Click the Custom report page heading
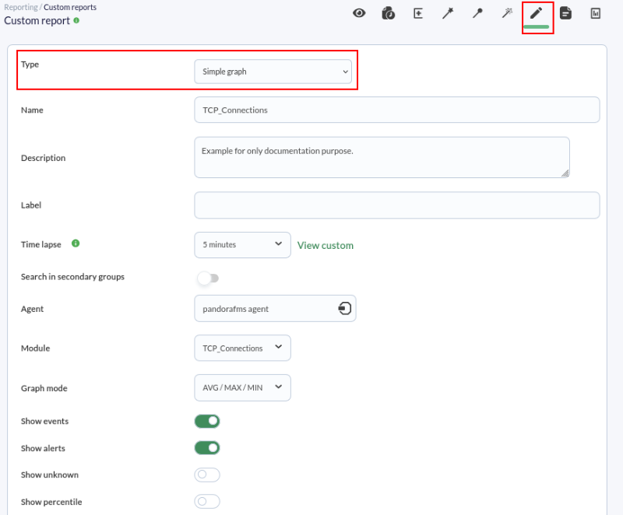 [37, 21]
